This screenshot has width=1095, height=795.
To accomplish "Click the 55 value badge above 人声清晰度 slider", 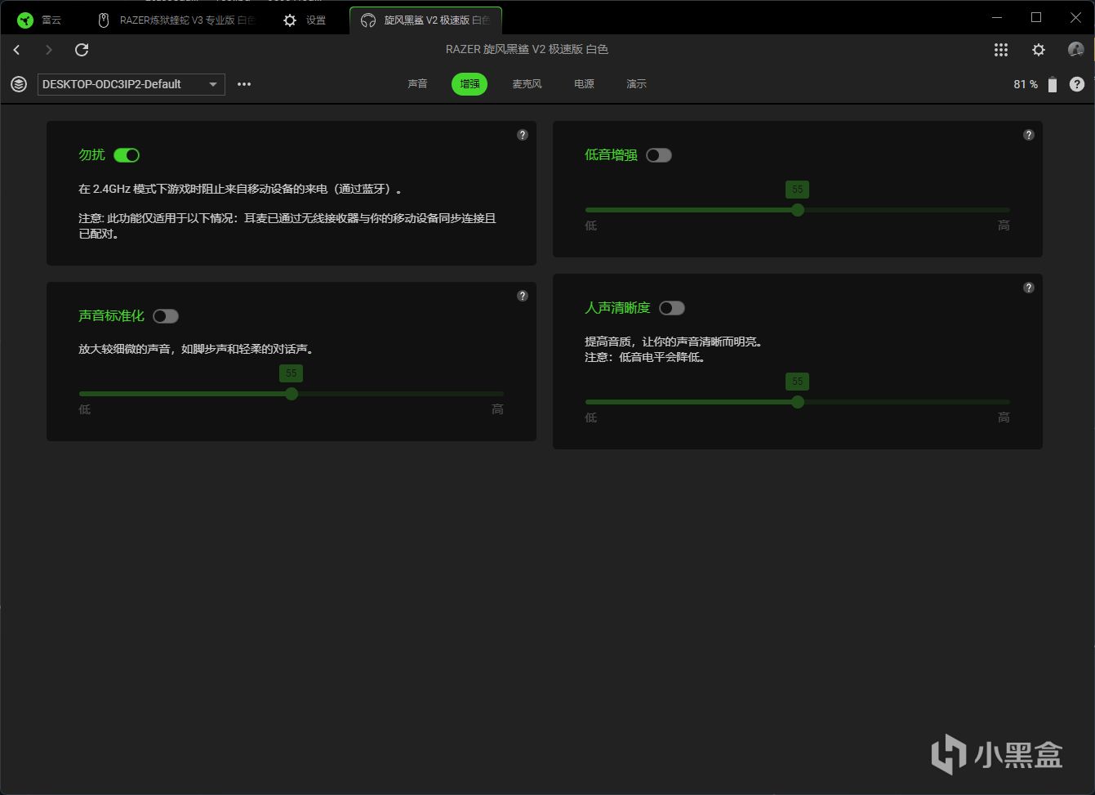I will click(797, 382).
